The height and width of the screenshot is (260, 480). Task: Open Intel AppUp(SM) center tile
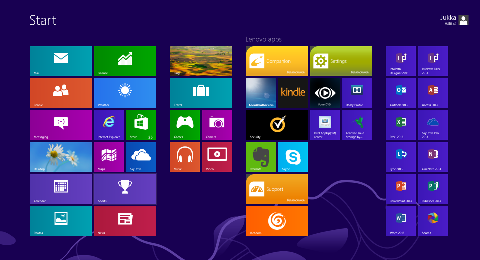click(x=325, y=125)
